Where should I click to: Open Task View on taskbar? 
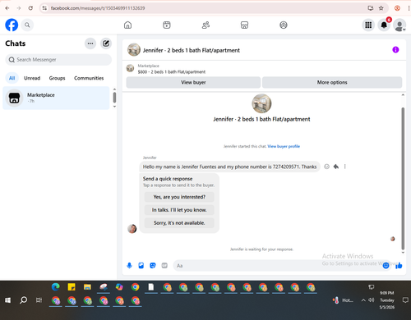(x=39, y=300)
